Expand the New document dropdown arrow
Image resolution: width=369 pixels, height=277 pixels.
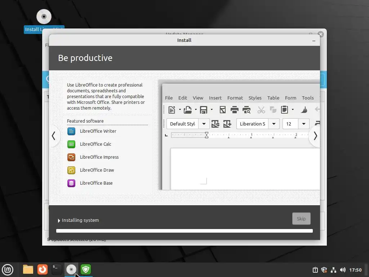(180, 110)
